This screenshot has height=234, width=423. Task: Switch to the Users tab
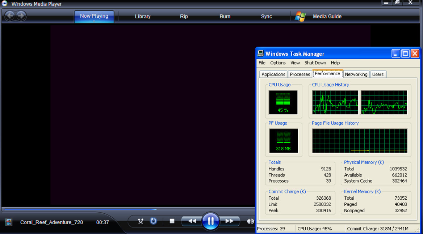coord(378,74)
